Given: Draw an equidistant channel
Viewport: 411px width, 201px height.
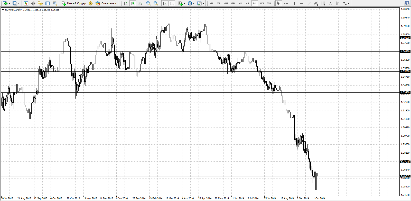Looking at the screenshot, I should pos(316,3).
